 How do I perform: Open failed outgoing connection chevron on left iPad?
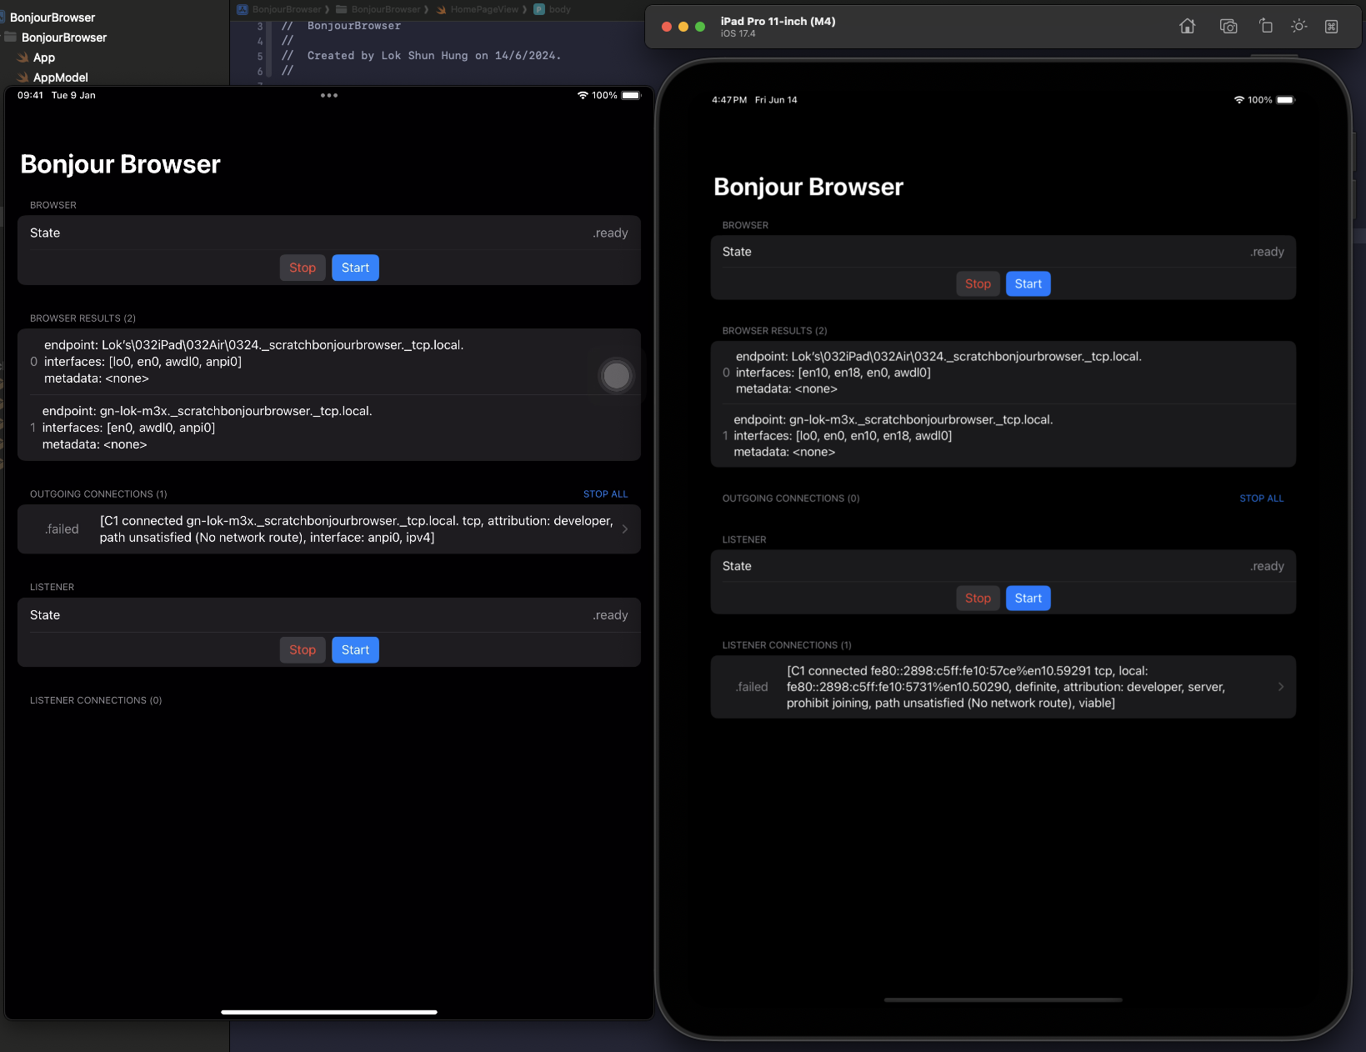point(625,529)
